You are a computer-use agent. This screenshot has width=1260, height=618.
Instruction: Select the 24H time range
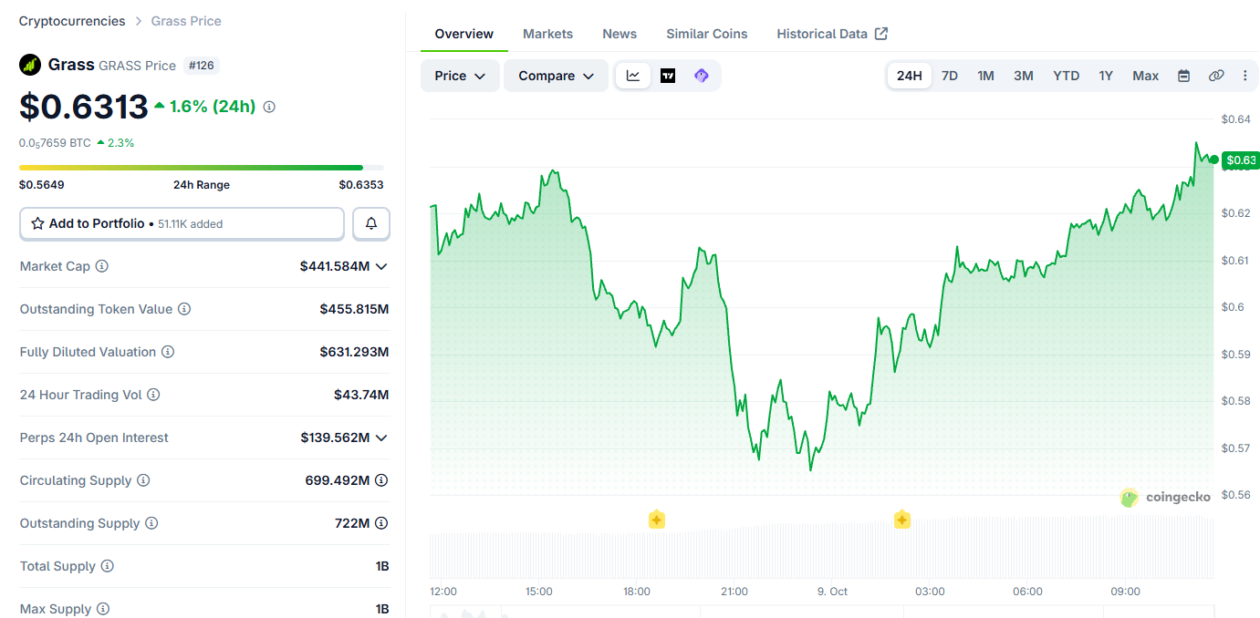[x=909, y=76]
